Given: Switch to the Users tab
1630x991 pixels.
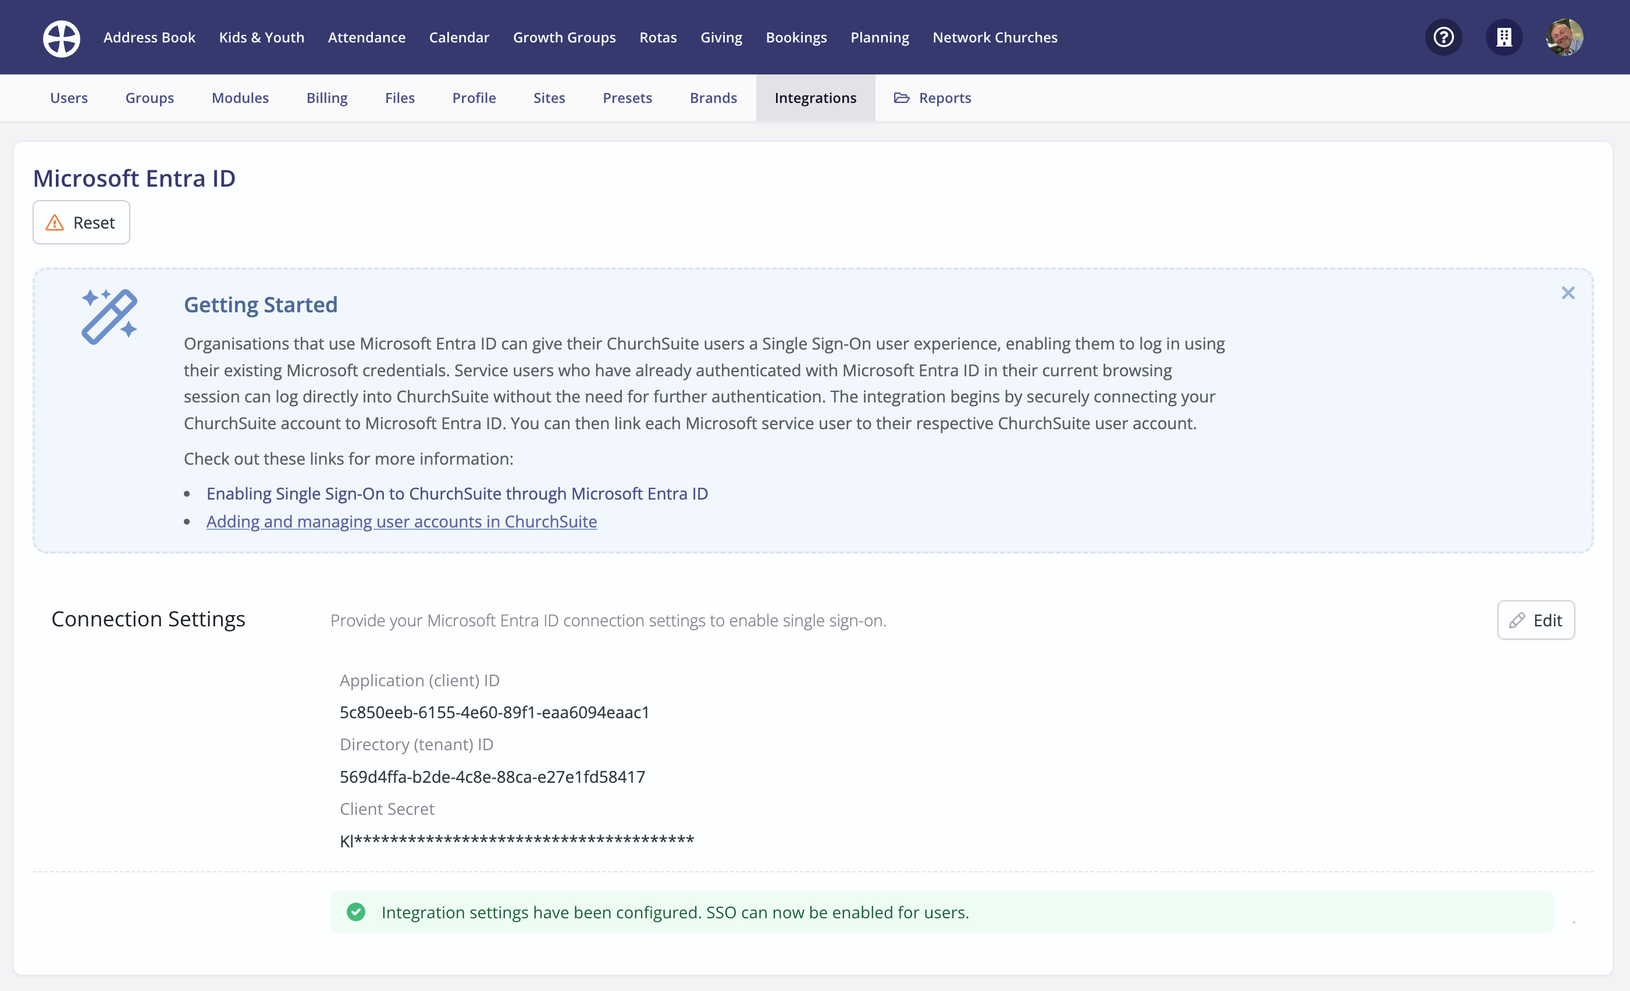Looking at the screenshot, I should (x=69, y=98).
